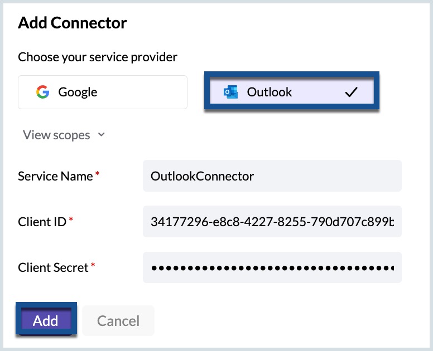Focus the Client Secret input field
The image size is (433, 351).
click(272, 267)
